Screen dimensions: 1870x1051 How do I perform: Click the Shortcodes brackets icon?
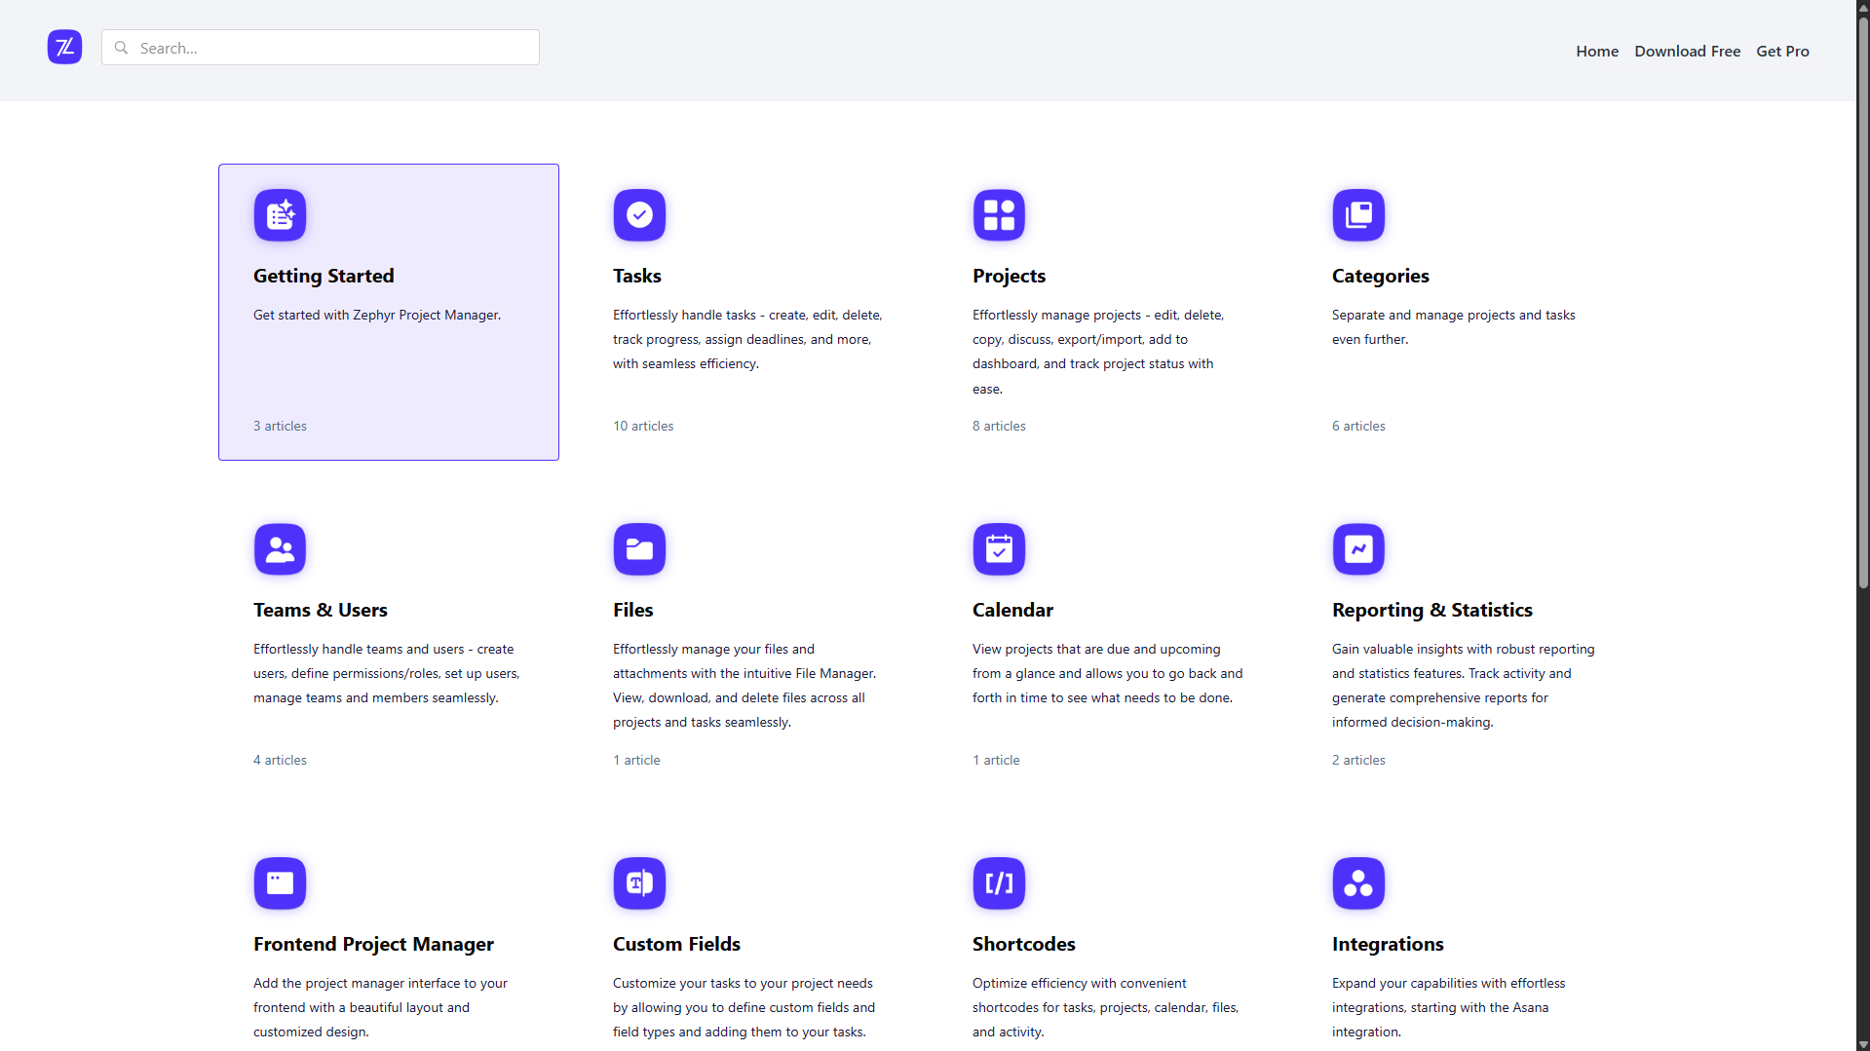[x=999, y=883]
